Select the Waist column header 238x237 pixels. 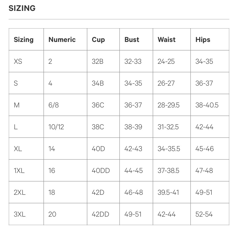pos(166,40)
